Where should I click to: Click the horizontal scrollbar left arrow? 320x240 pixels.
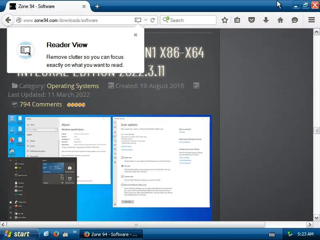point(3,225)
